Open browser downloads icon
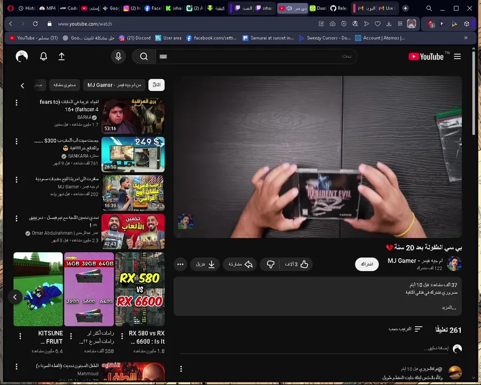 coord(389,24)
